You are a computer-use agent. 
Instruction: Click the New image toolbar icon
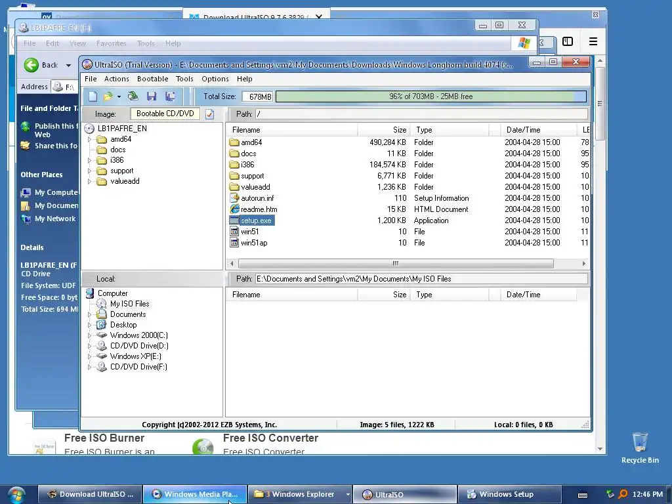click(93, 96)
